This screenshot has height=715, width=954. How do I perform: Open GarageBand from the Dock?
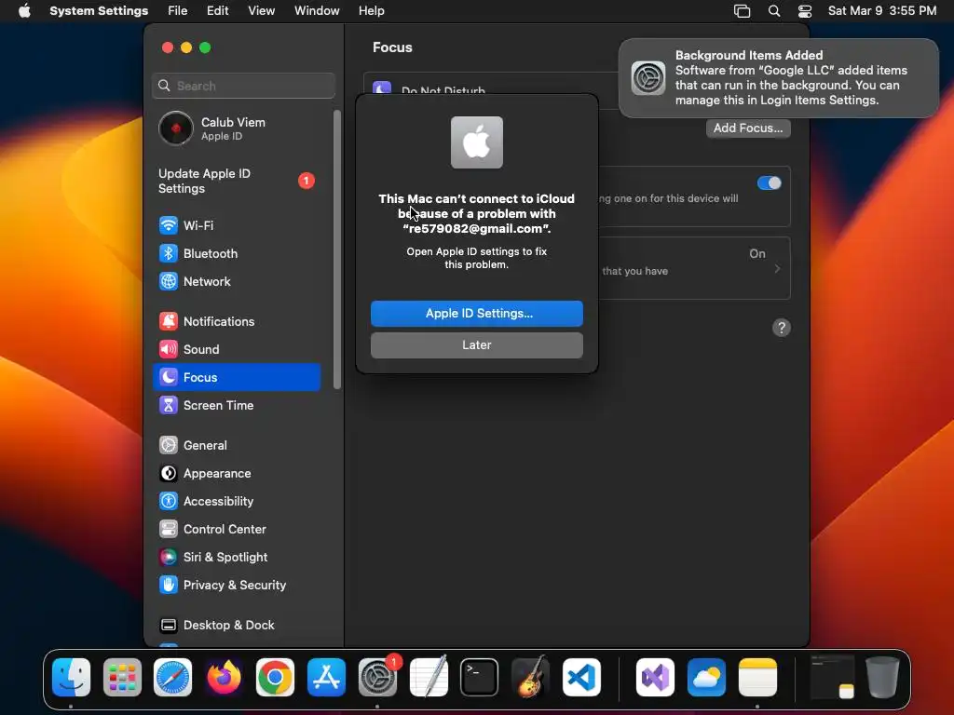pos(530,678)
